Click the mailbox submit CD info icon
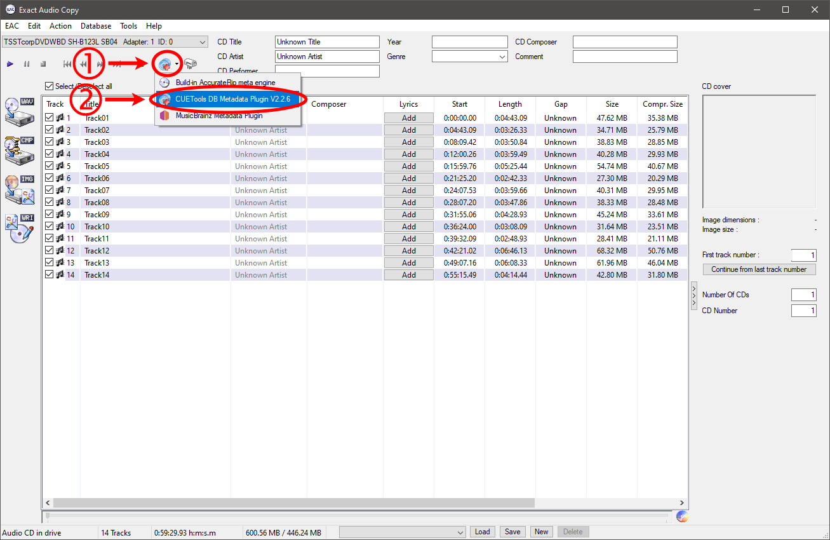Image resolution: width=830 pixels, height=540 pixels. pyautogui.click(x=190, y=64)
